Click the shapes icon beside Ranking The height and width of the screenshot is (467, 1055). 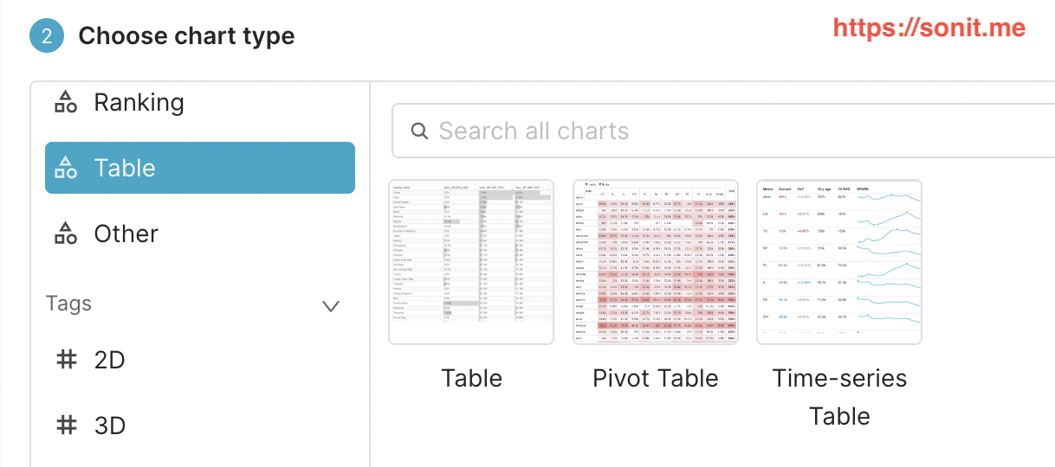(x=66, y=102)
